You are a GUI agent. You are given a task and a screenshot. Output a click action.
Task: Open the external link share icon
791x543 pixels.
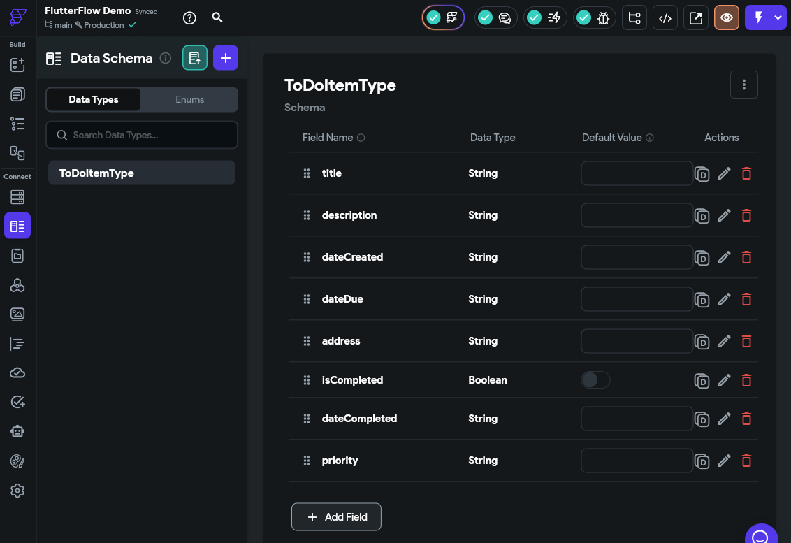(696, 17)
